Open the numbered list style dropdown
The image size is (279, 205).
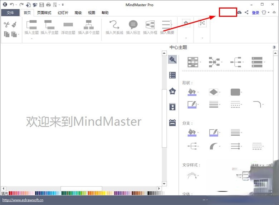(258, 62)
